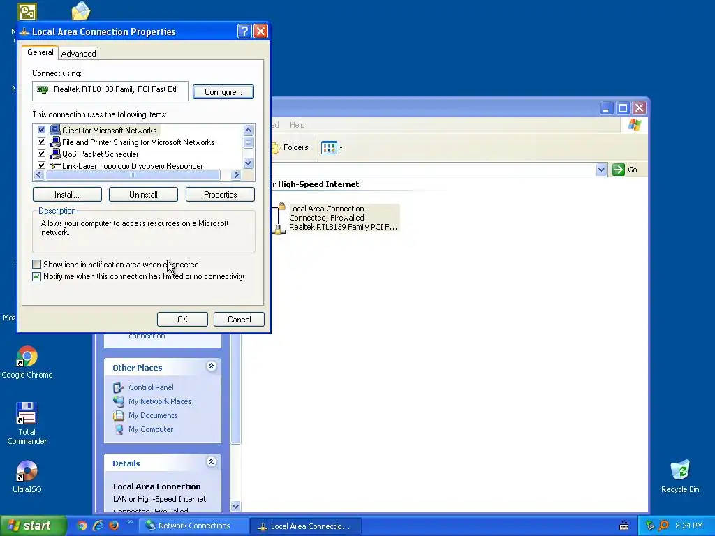
Task: Uncheck Link-Layer Topology Discovery Responder checkbox
Action: click(x=41, y=165)
